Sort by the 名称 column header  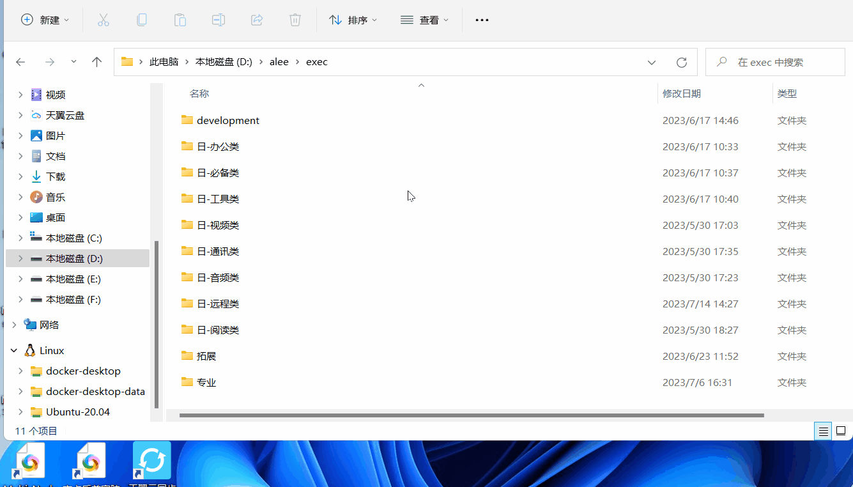(x=199, y=93)
